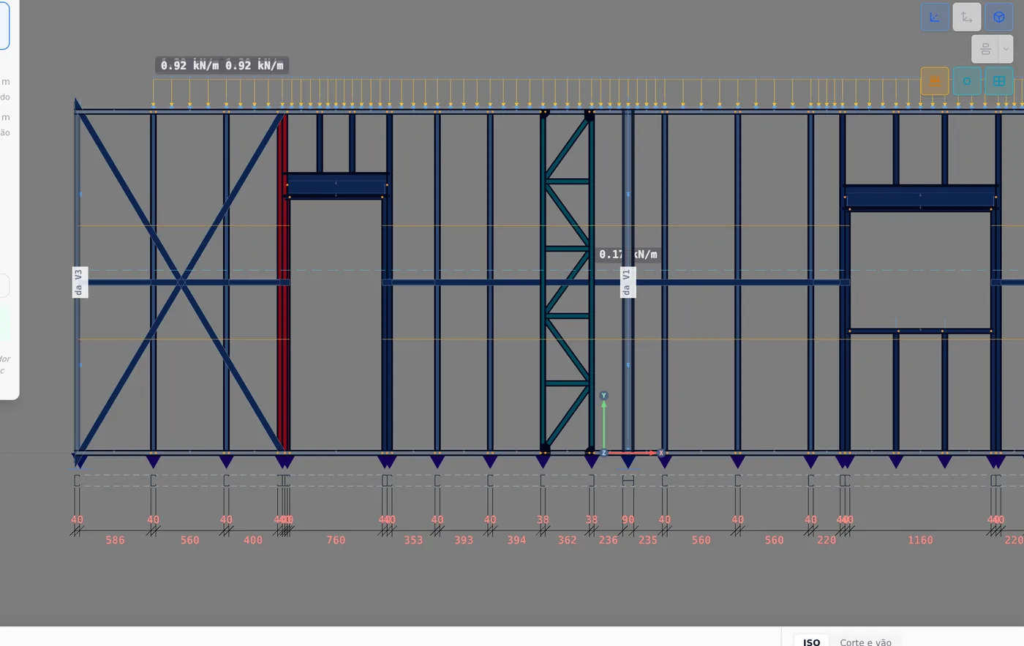The width and height of the screenshot is (1024, 646).
Task: Click the 353 dimension value
Action: 413,540
